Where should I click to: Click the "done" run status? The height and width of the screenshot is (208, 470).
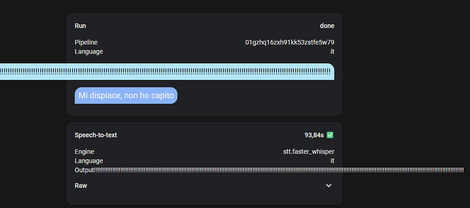(327, 26)
